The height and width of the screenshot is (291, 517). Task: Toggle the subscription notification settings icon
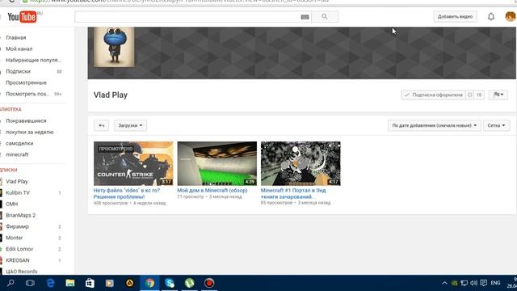[470, 95]
